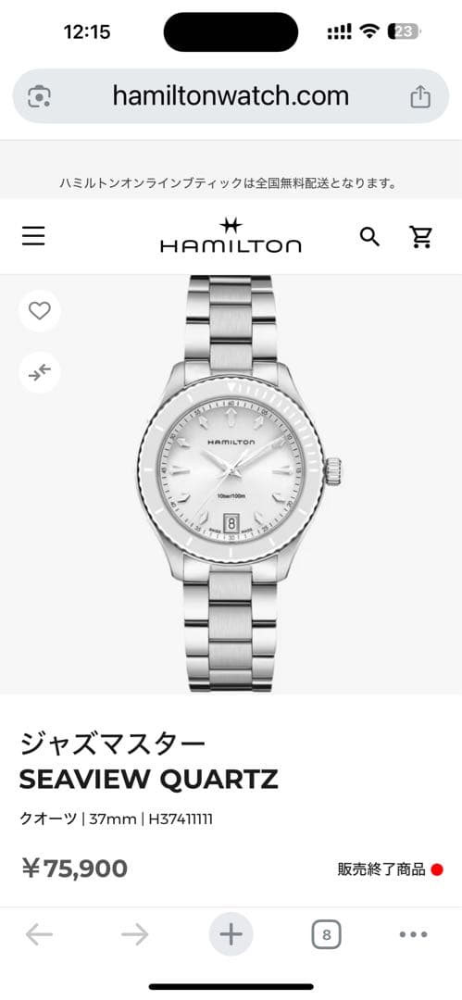Screen dimensions: 462x1000
Task: Tap the Hamilton logo to go home
Action: [x=231, y=235]
